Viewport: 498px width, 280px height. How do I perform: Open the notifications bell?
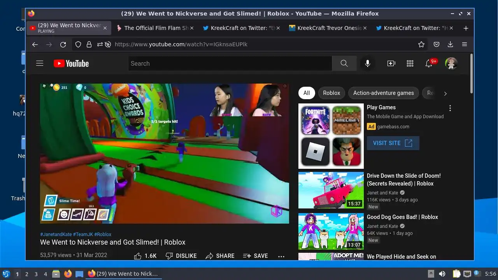pos(429,63)
